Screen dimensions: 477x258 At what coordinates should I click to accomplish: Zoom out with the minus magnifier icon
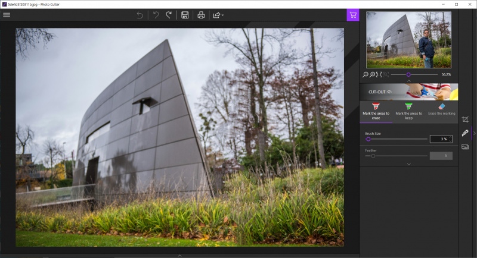pos(366,74)
